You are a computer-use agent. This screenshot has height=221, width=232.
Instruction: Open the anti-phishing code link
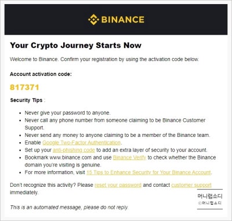coord(74,150)
